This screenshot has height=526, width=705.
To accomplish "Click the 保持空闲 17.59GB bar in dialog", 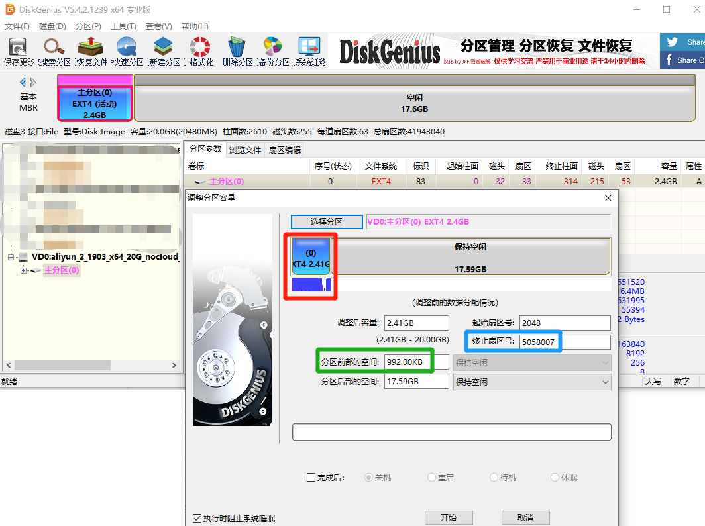I will [x=471, y=257].
